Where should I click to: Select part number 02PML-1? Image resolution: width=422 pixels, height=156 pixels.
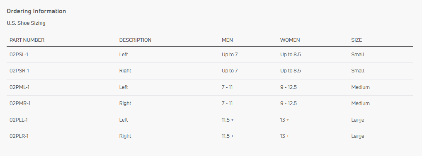coord(19,87)
